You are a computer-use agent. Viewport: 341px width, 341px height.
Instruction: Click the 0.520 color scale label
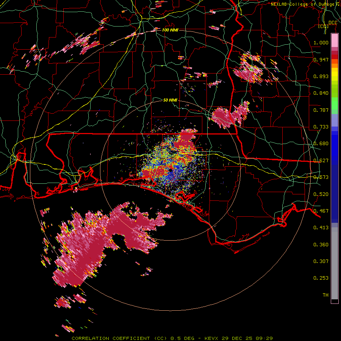[321, 194]
